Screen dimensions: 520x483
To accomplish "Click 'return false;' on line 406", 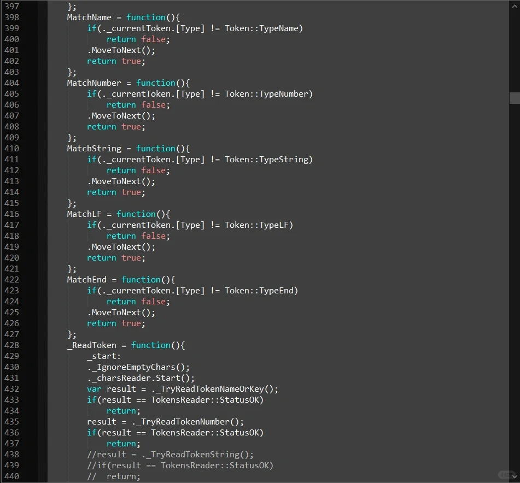I will click(x=138, y=105).
